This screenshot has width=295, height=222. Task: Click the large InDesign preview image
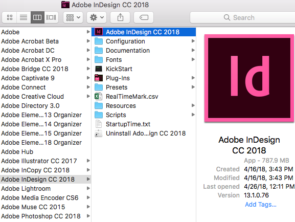(249, 78)
